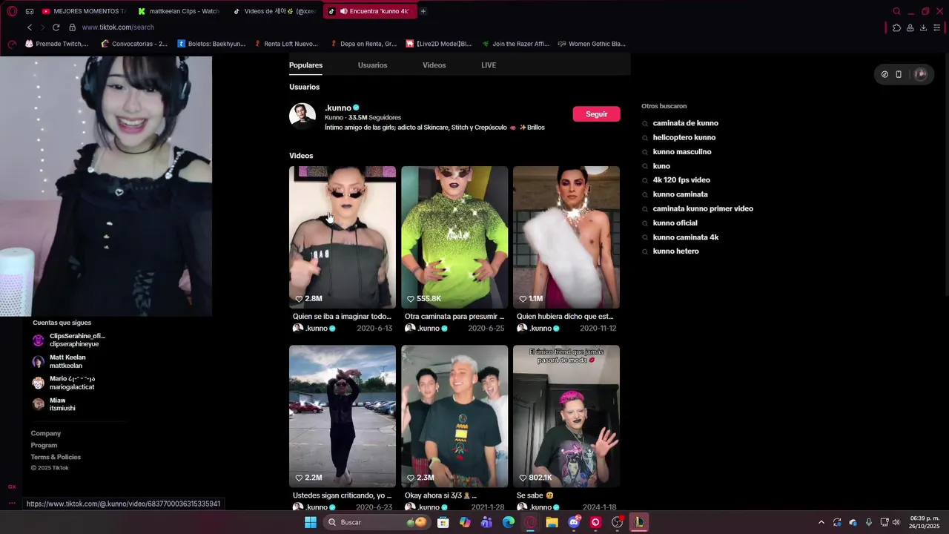Select '4k 120 fps video' suggestion
949x534 pixels.
681,180
